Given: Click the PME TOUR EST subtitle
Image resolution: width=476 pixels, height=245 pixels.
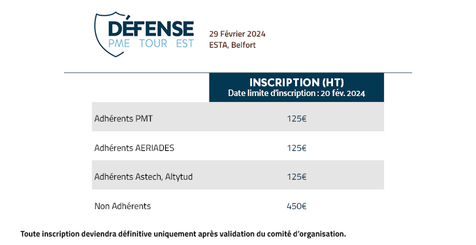Looking at the screenshot, I should click(x=151, y=44).
